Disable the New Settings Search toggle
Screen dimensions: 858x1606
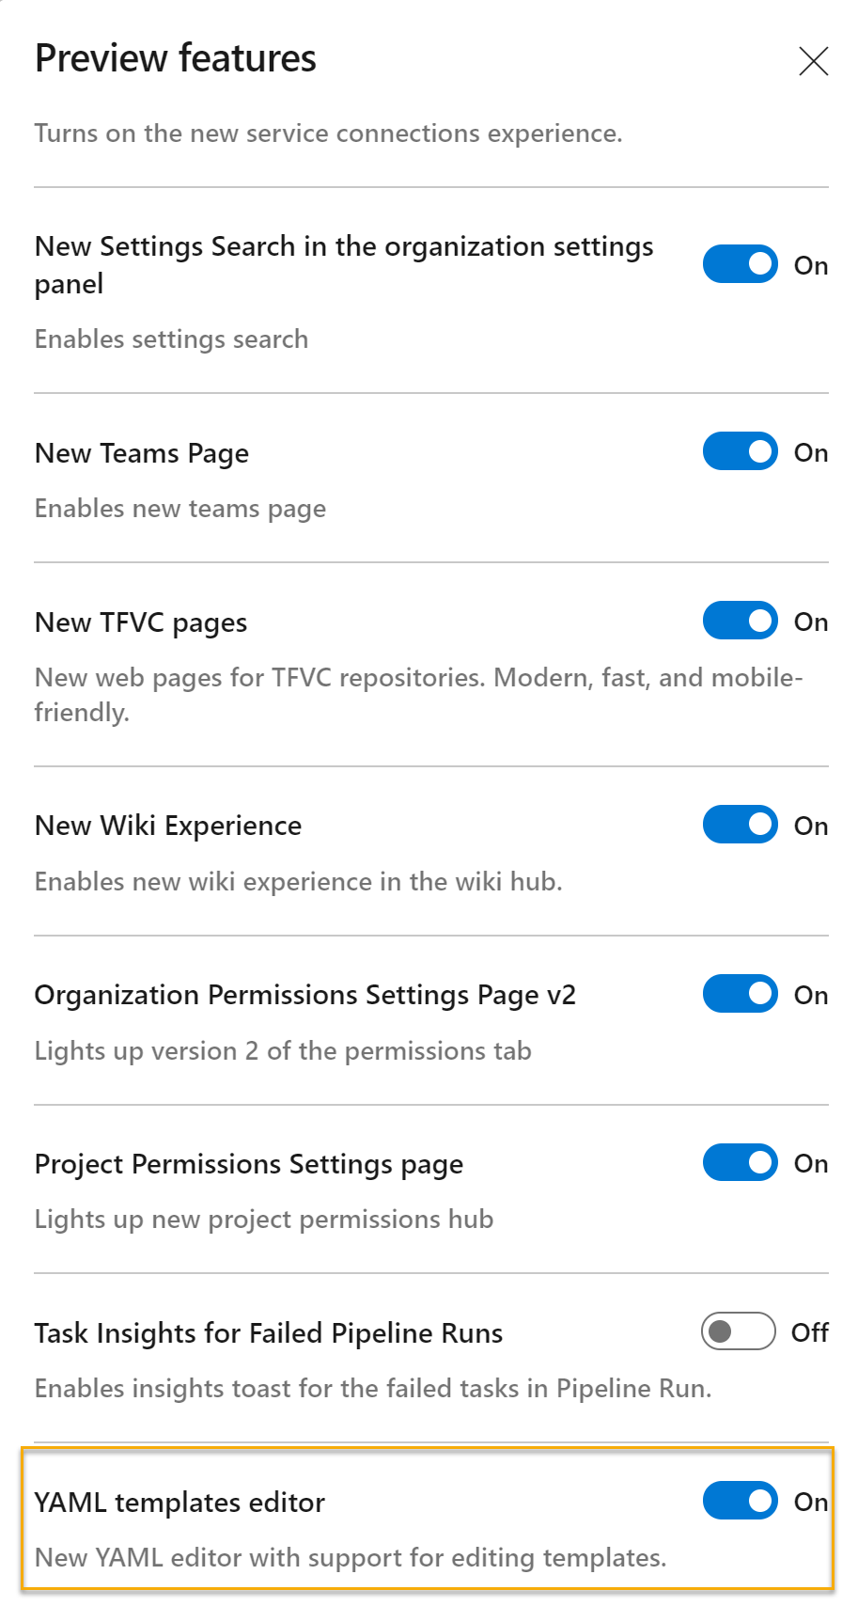click(x=740, y=264)
